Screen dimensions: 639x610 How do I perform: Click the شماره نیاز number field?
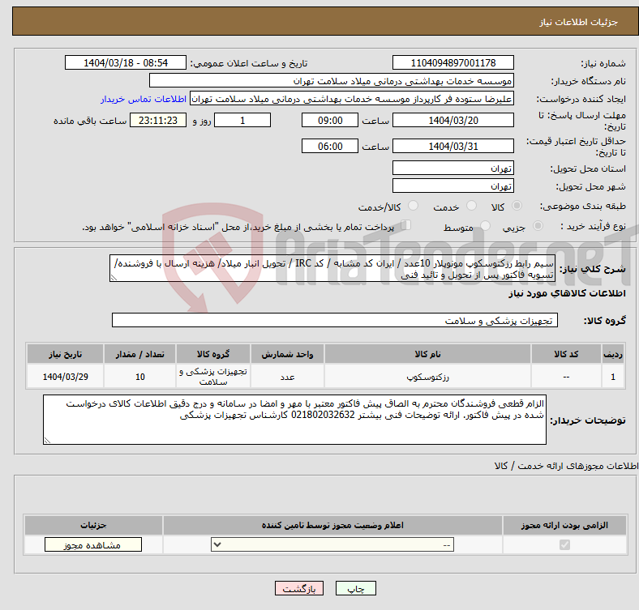452,63
